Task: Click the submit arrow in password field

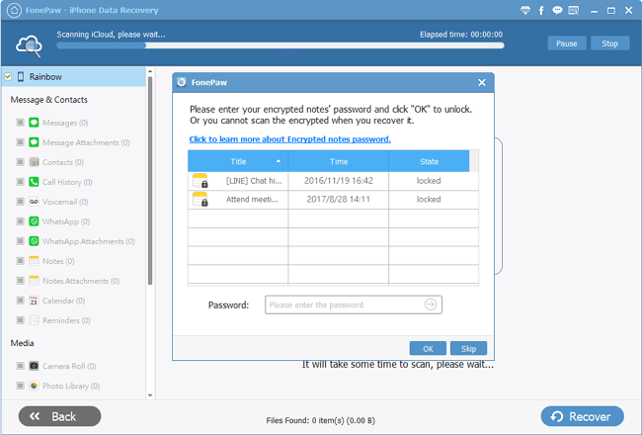Action: [431, 304]
